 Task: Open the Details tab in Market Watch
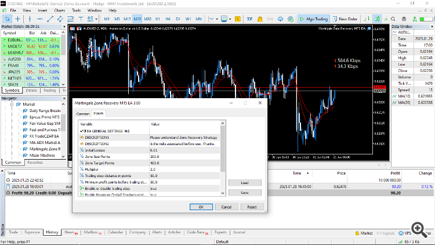tap(31, 91)
